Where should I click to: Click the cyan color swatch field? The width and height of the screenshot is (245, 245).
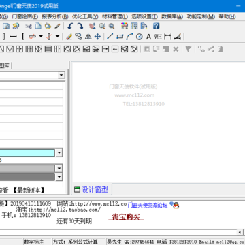[x=27, y=153]
